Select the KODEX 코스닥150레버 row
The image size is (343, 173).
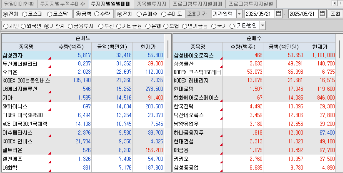pyautogui.click(x=254, y=72)
